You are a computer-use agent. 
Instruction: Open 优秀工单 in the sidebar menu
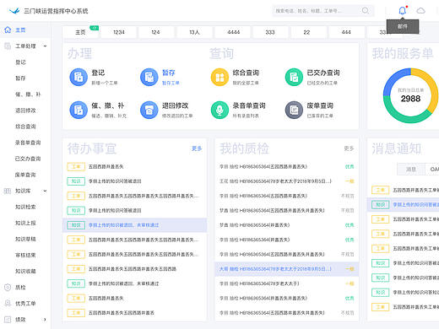[x=25, y=303]
